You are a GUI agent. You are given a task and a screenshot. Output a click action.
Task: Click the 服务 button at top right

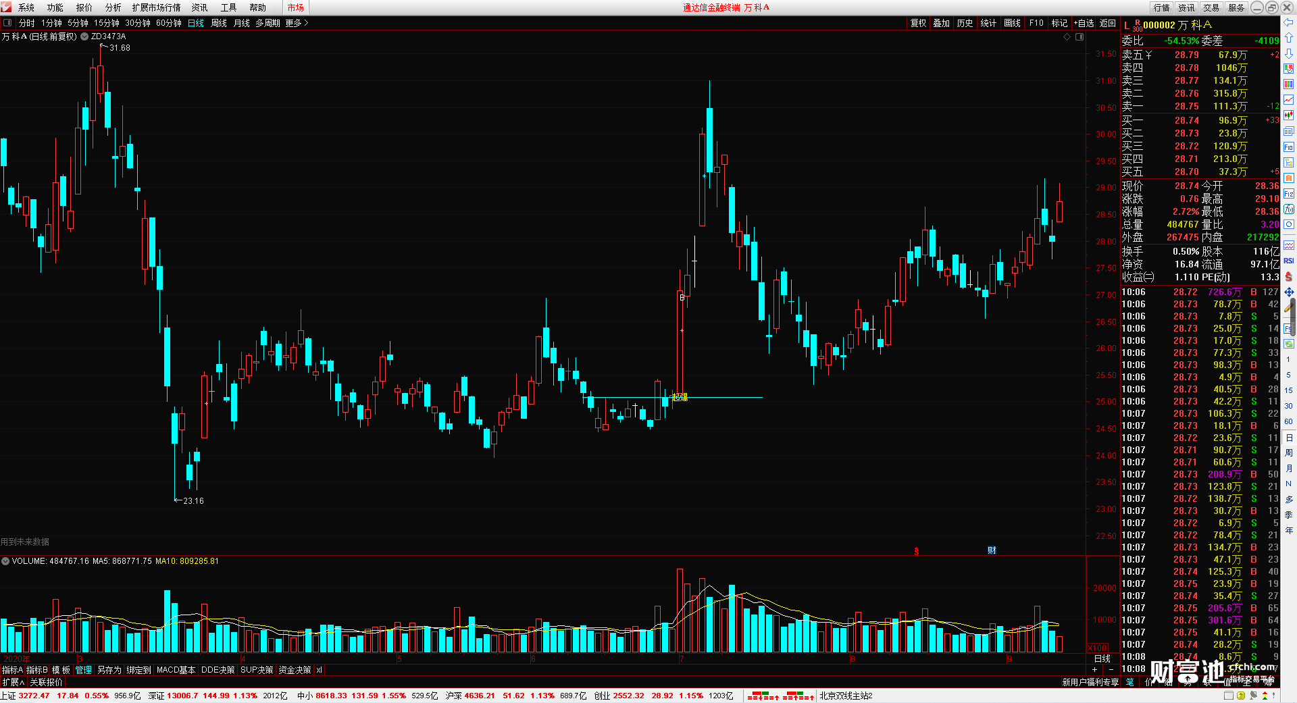click(x=1236, y=7)
